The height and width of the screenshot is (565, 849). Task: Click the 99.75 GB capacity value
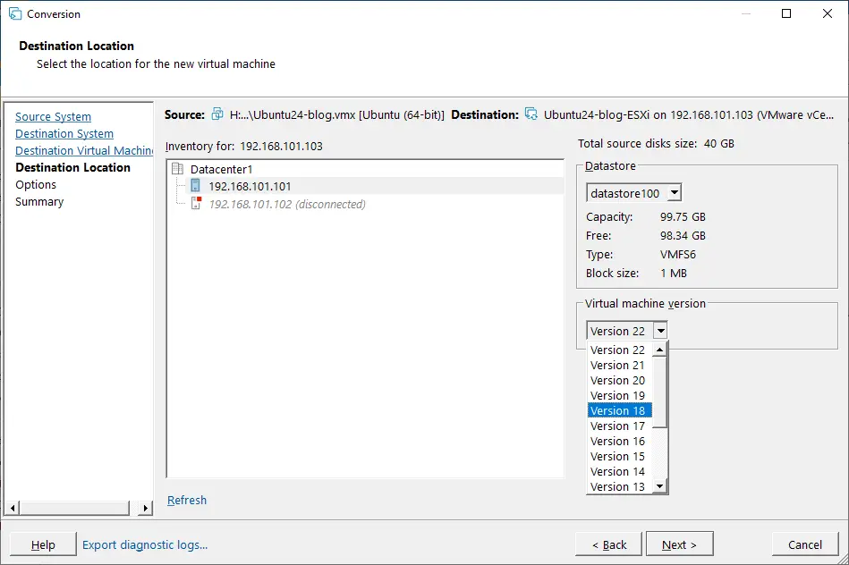(x=683, y=216)
